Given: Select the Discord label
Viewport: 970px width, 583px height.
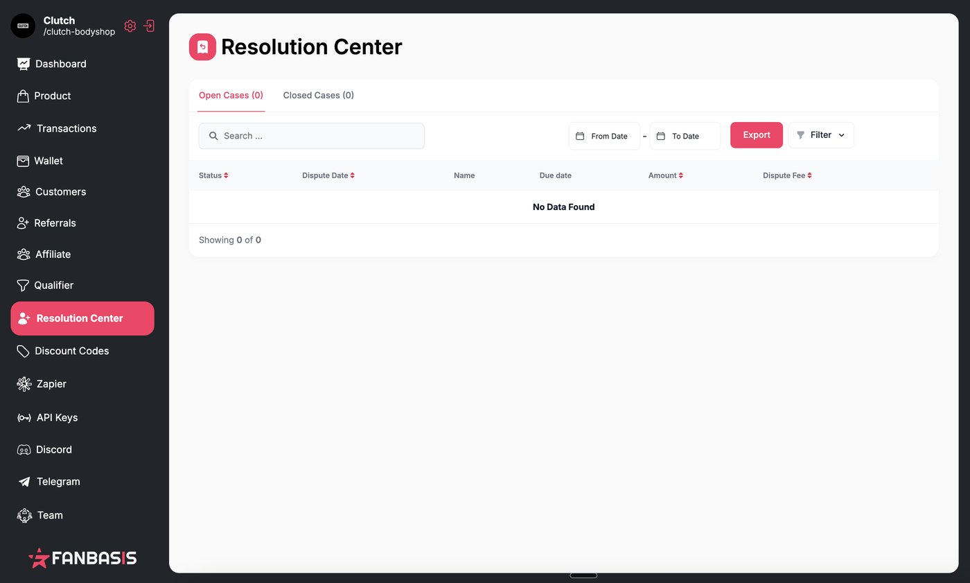Looking at the screenshot, I should click(54, 450).
